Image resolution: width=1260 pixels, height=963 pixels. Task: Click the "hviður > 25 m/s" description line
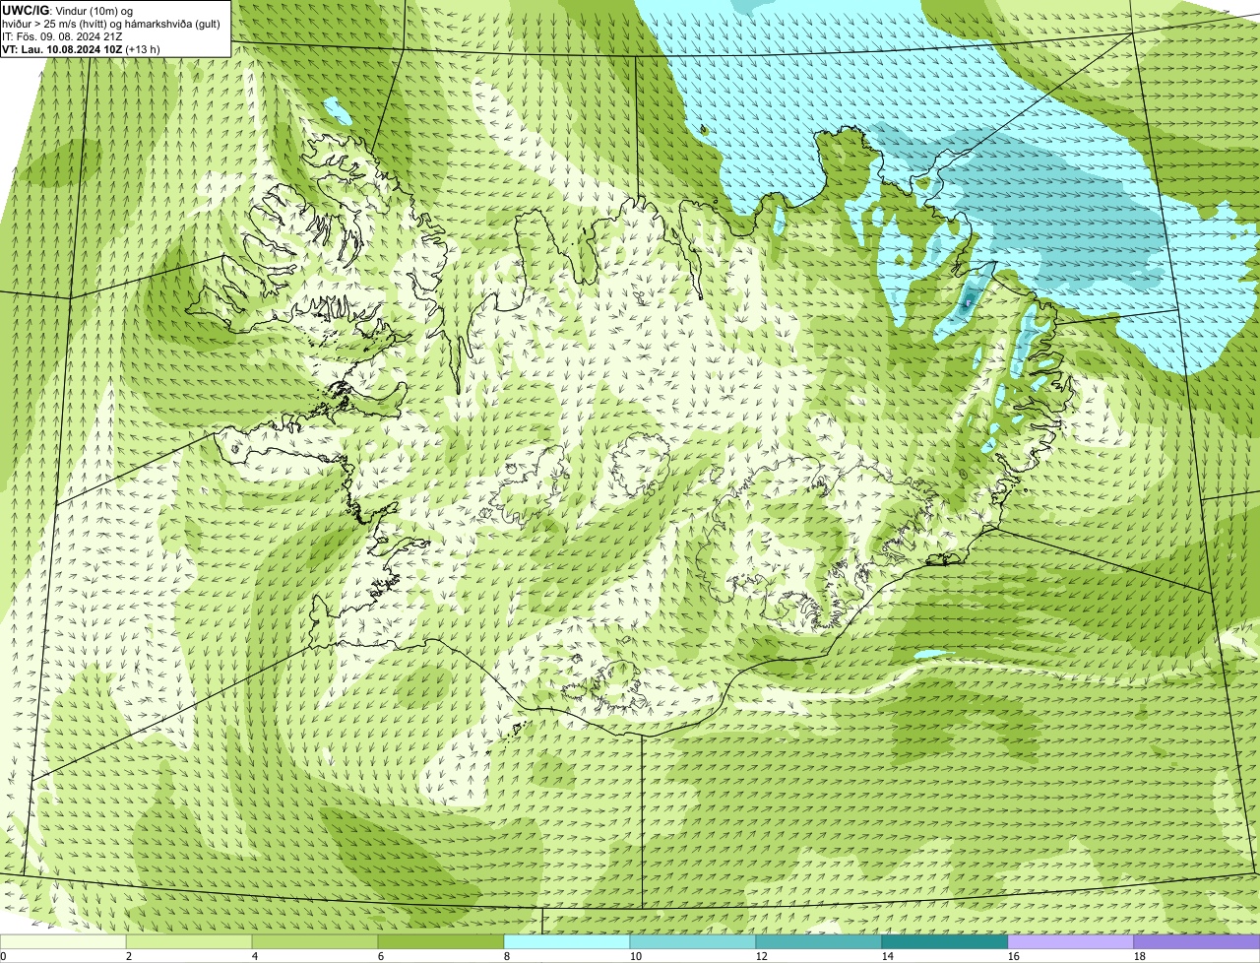111,23
